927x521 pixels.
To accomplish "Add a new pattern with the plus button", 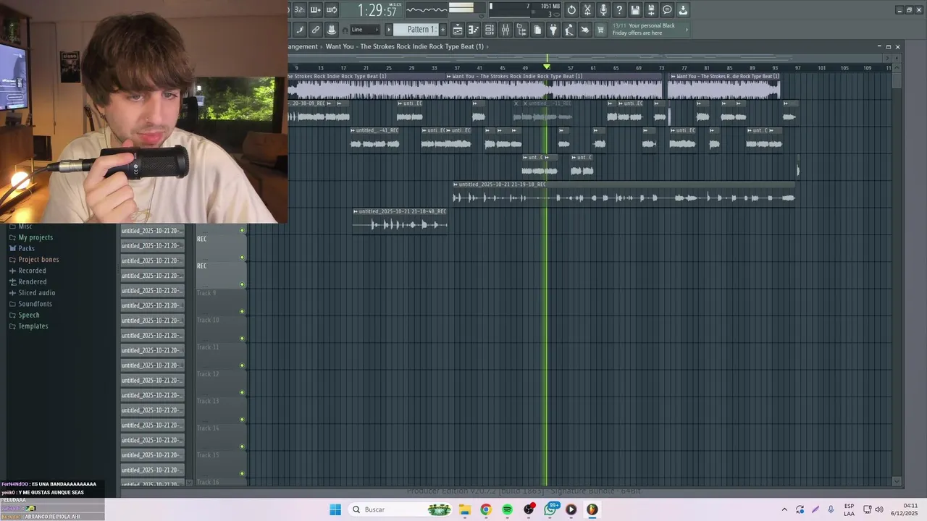I will point(442,30).
